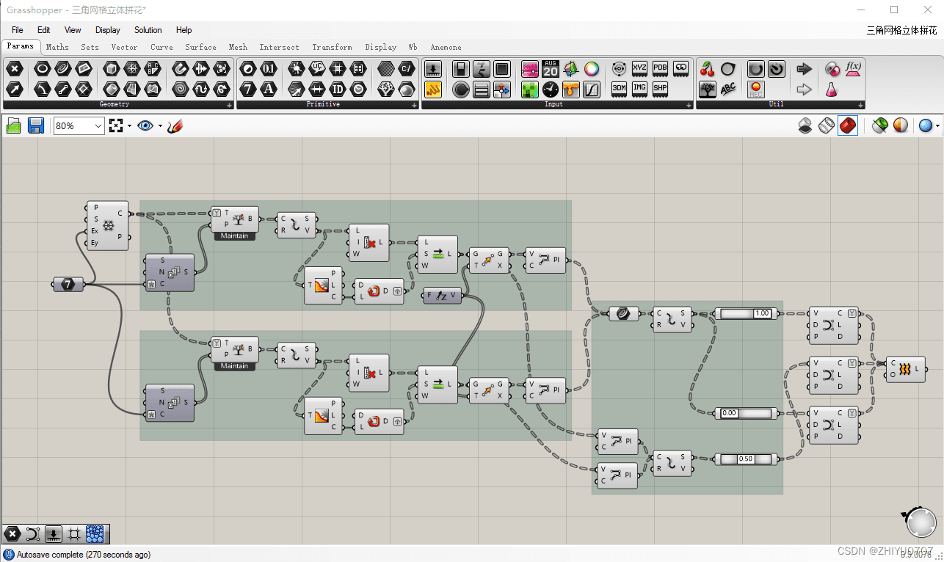Expand the Util panel
The height and width of the screenshot is (562, 944).
tap(860, 106)
